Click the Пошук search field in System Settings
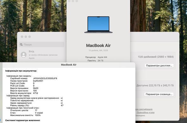187x123 pixels. pos(41,44)
